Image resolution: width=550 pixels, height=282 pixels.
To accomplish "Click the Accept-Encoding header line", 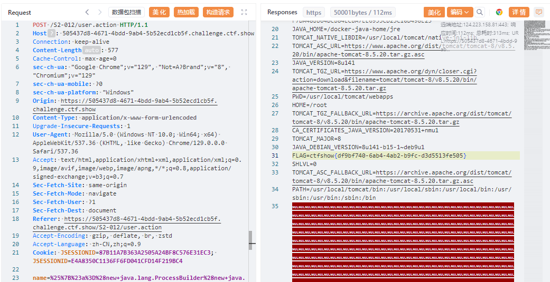I will coord(102,236).
